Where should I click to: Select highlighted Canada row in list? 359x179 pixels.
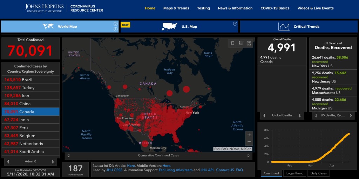31,112
